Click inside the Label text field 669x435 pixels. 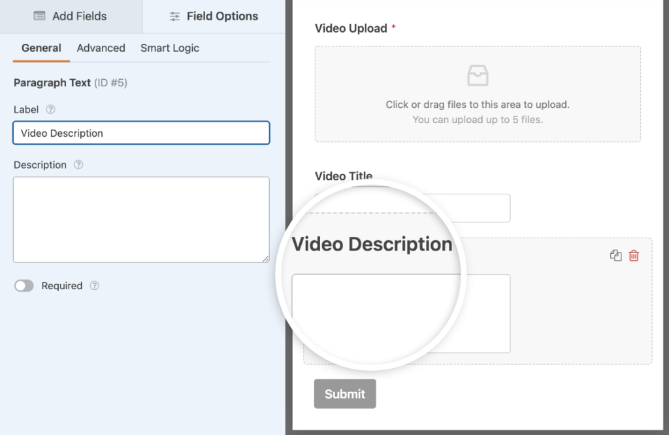[140, 133]
